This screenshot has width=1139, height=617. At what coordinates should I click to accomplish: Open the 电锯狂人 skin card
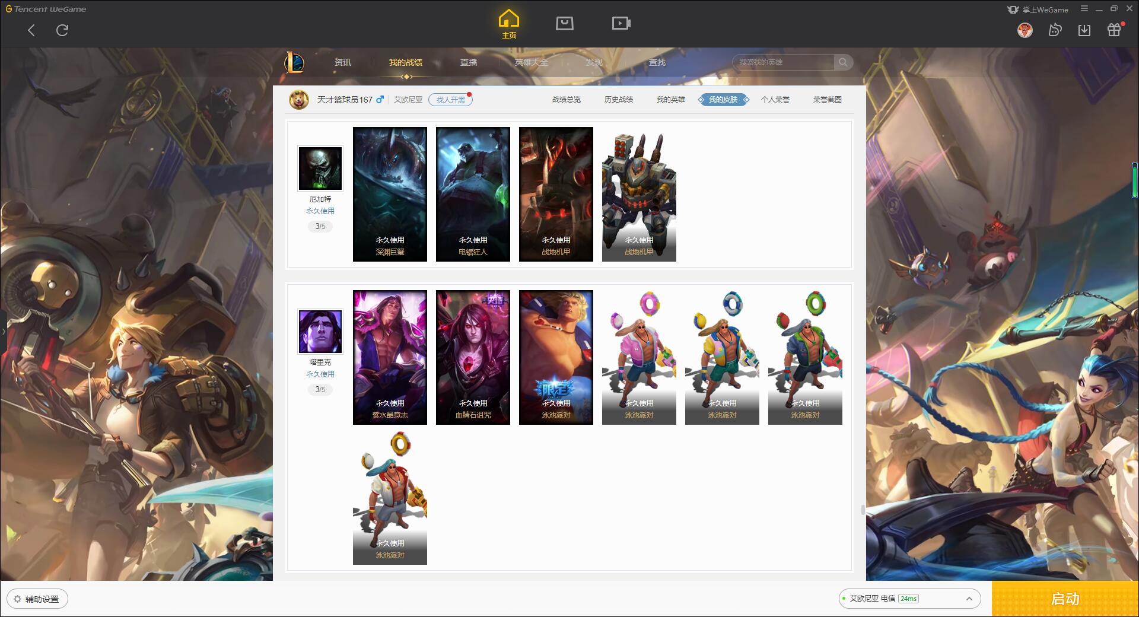click(x=473, y=194)
